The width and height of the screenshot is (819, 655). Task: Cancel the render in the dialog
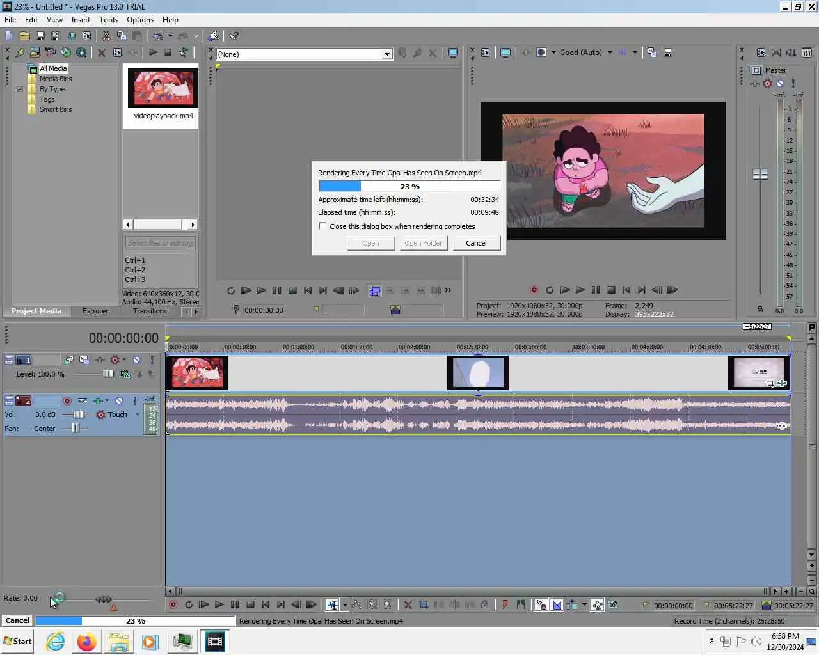tap(476, 243)
